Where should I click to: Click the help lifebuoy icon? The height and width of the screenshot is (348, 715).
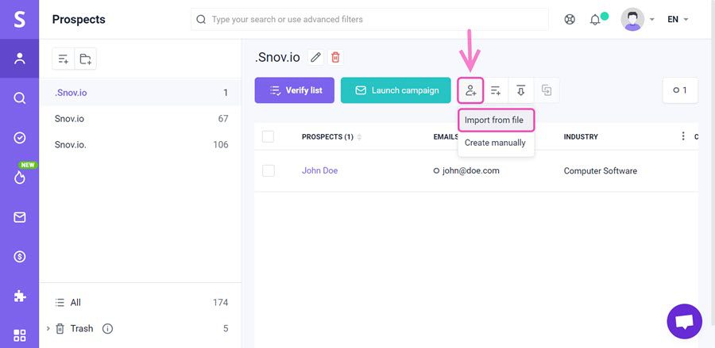[x=570, y=20]
